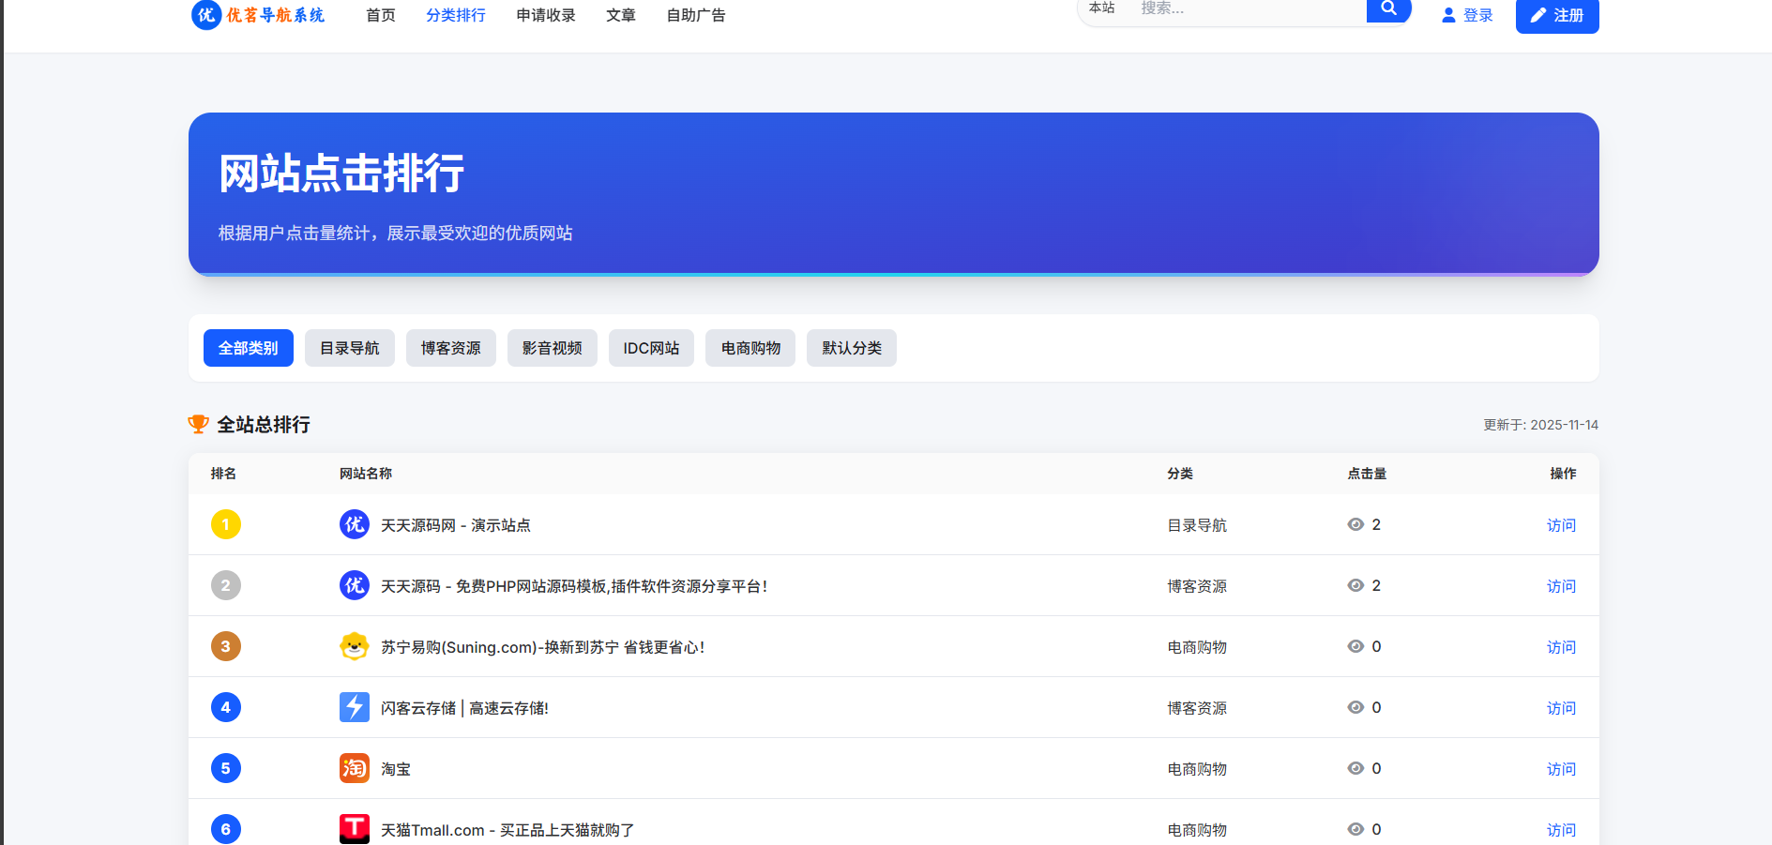Click the 天天源码网 演示站点 site icon
This screenshot has width=1772, height=845.
(x=354, y=524)
